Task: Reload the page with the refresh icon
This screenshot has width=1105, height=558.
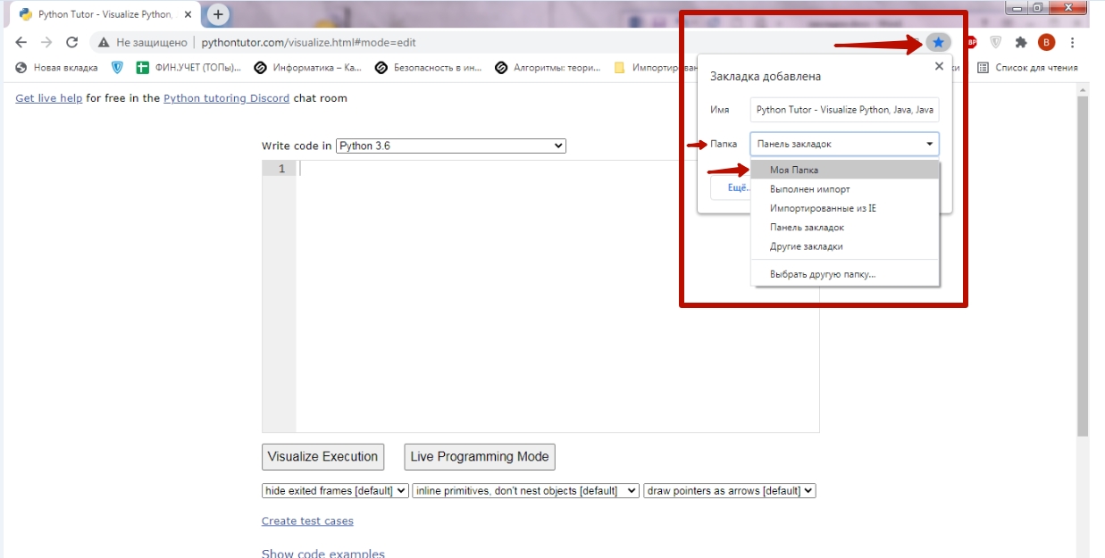Action: [x=72, y=42]
